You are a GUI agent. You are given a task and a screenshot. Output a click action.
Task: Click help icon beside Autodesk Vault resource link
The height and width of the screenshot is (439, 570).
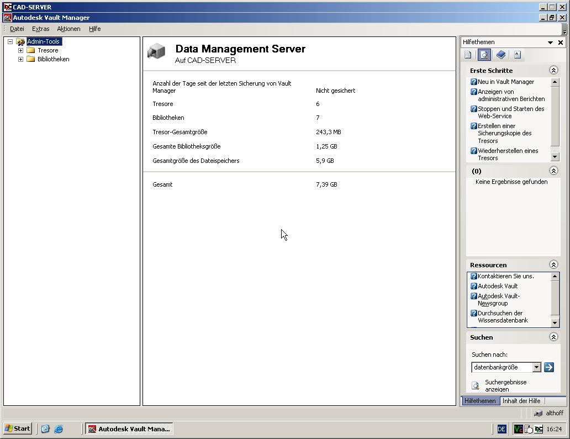click(x=474, y=286)
